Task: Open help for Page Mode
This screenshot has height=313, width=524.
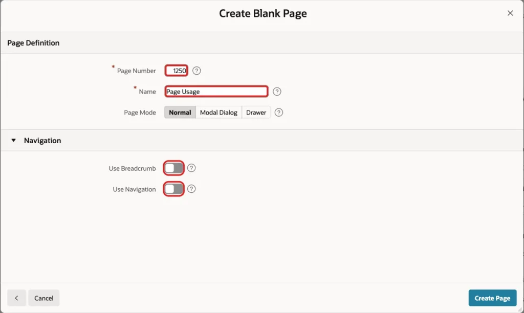Action: (279, 113)
